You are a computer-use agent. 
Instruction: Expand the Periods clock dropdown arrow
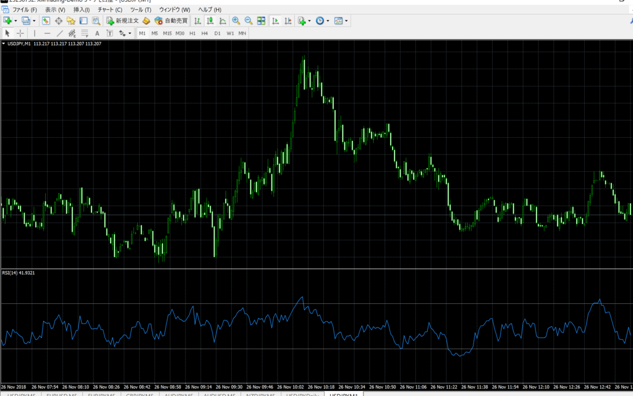[x=328, y=21]
